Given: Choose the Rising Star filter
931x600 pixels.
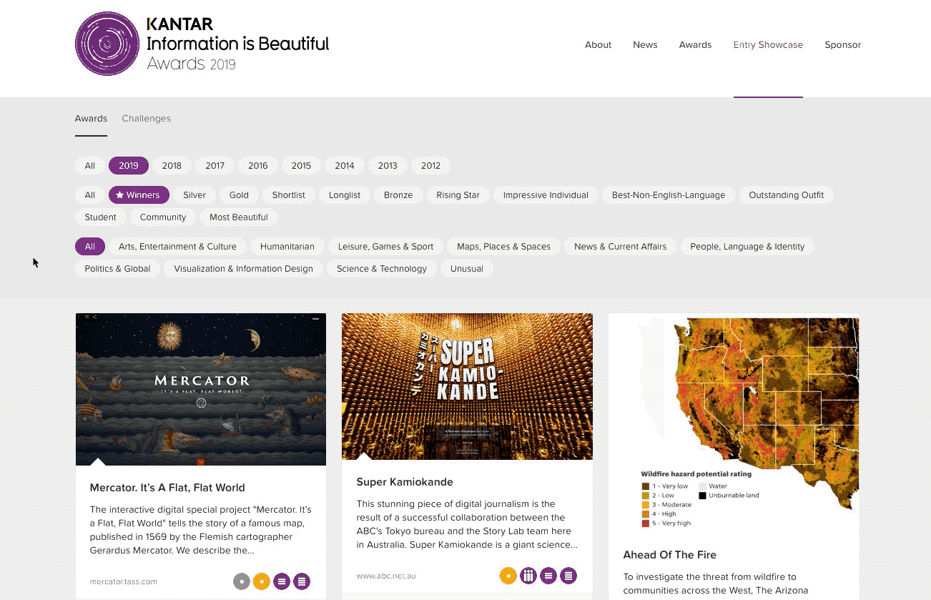Looking at the screenshot, I should (458, 195).
